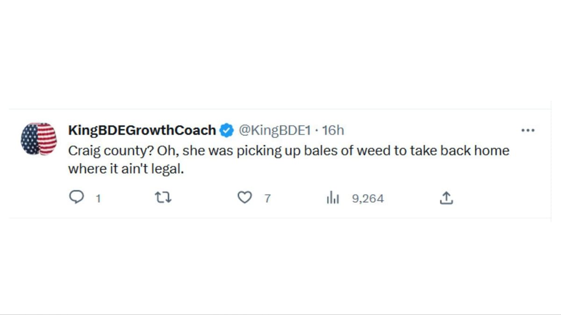The width and height of the screenshot is (561, 315).
Task: Click the reply speech bubble icon
Action: coord(76,198)
